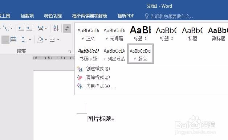Apply shading with the paint bucket icon

point(40,40)
